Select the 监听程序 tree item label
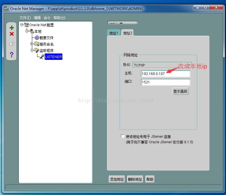Viewport: 226px width, 195px height. point(46,51)
